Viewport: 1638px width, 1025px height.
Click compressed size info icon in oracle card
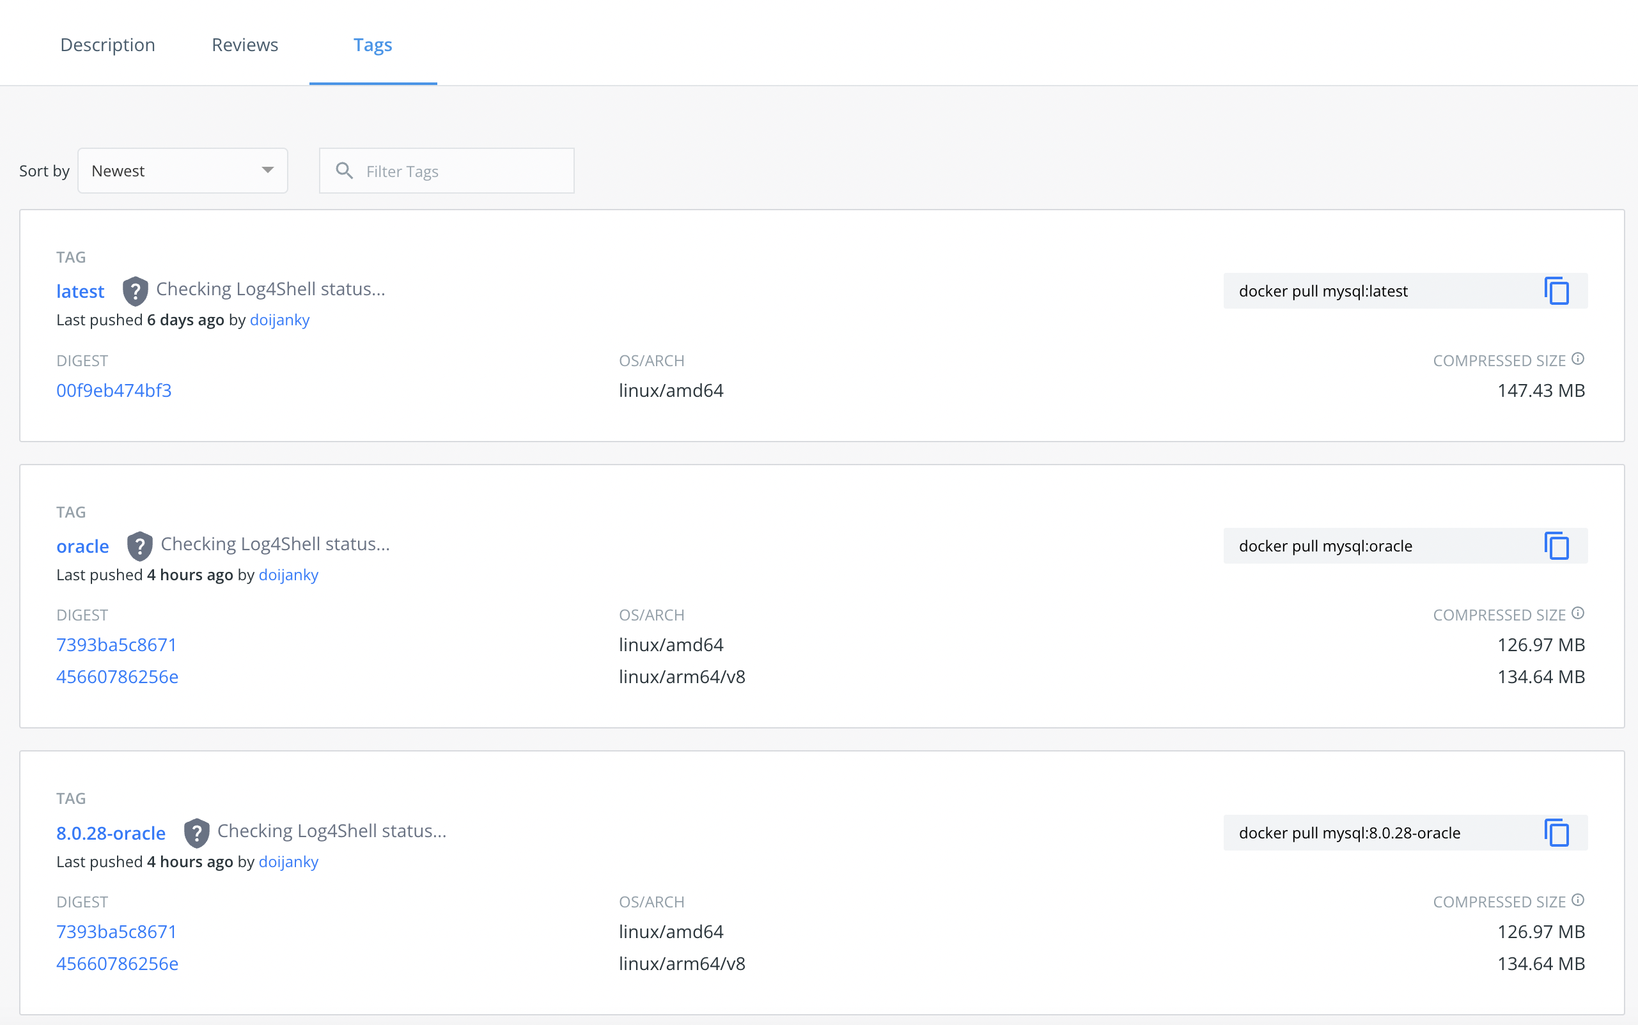pyautogui.click(x=1579, y=613)
